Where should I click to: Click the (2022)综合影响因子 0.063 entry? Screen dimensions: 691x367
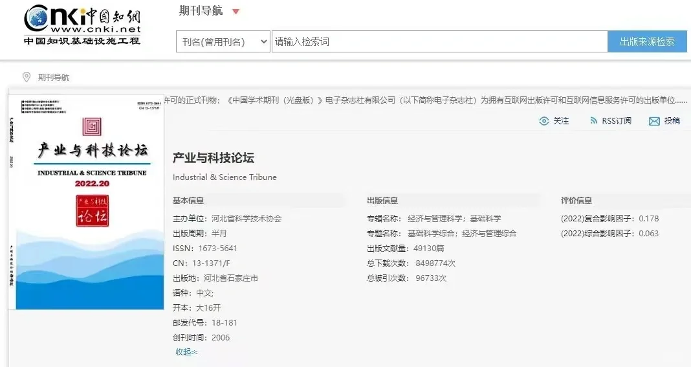coord(610,234)
